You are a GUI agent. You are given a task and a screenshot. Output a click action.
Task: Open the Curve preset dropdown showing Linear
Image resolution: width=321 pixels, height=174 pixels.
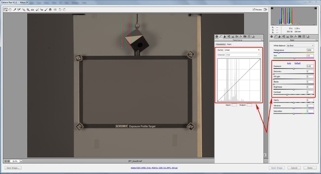click(x=242, y=50)
